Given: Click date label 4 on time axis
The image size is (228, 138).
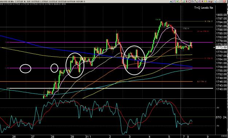Looking at the screenshot, I should click(149, 137).
